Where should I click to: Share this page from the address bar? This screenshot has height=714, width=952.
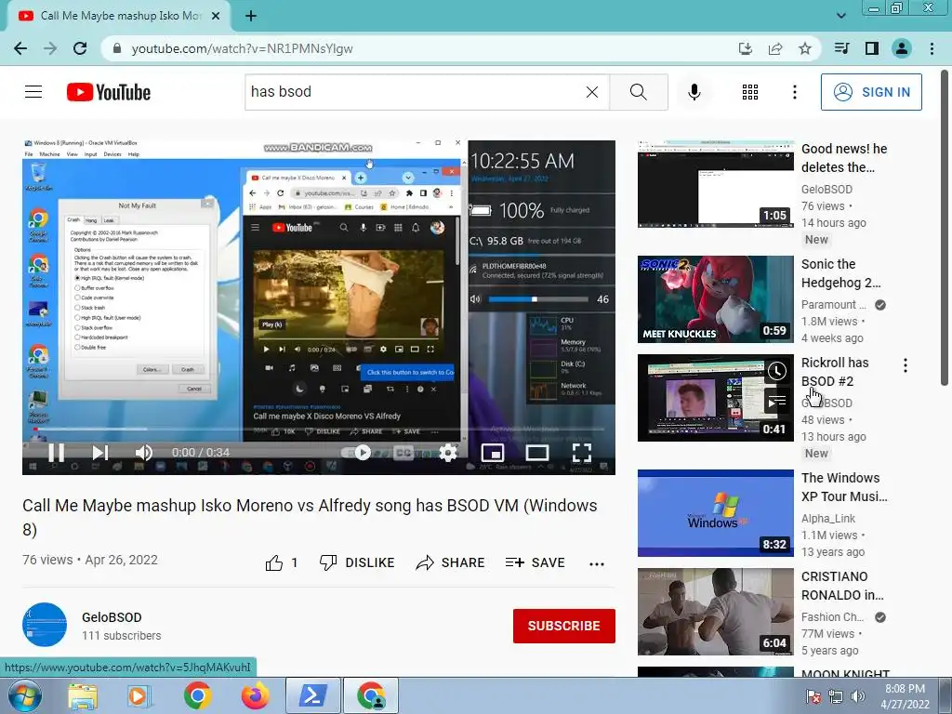click(x=775, y=48)
